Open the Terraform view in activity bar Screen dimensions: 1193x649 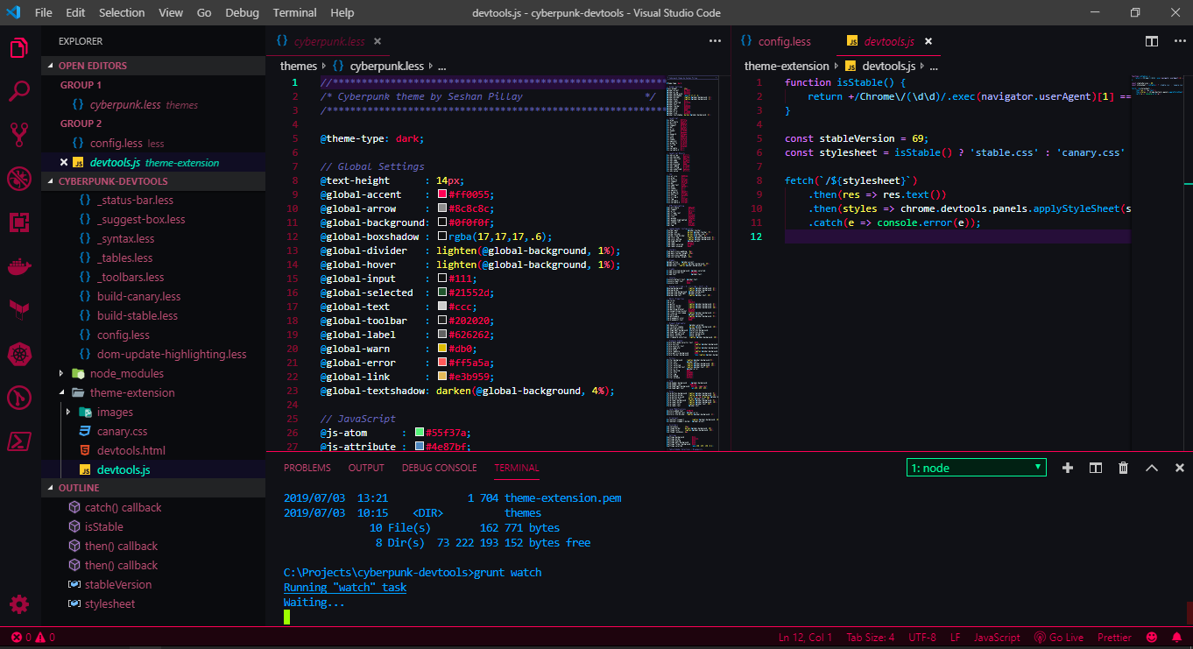pyautogui.click(x=19, y=309)
